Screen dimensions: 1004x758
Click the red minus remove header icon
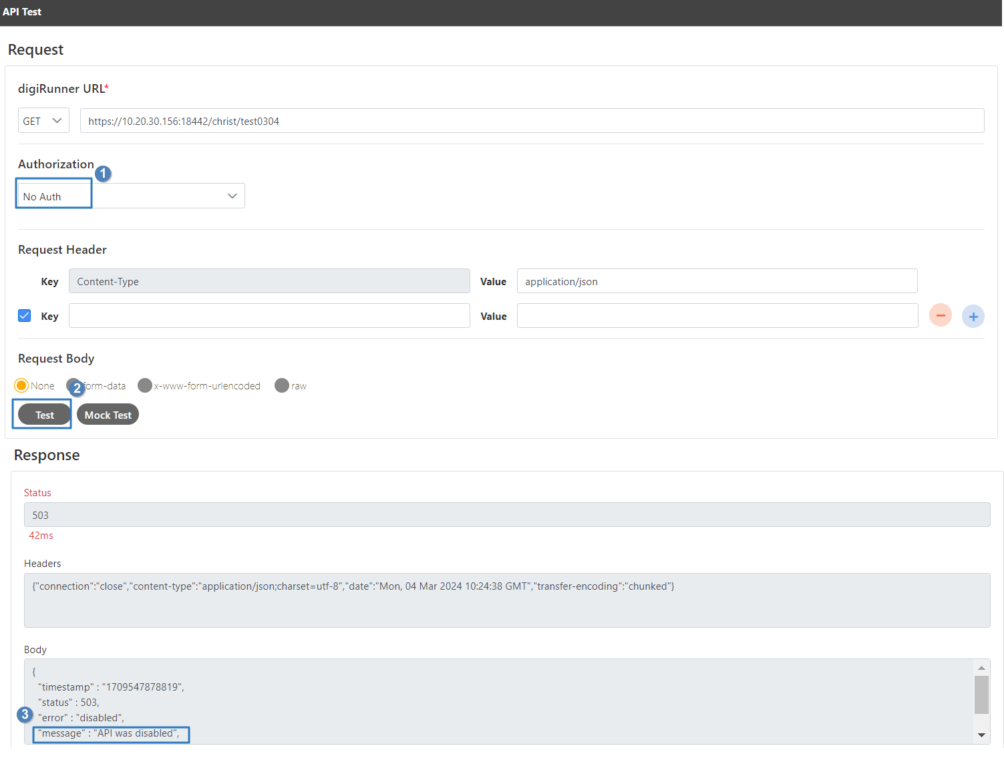pyautogui.click(x=940, y=315)
